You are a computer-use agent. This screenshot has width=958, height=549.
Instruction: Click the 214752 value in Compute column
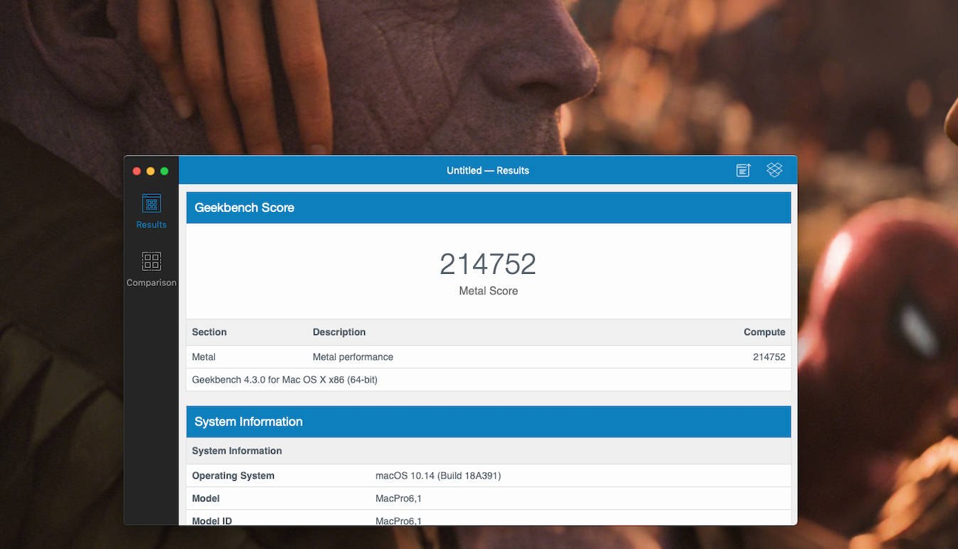[x=770, y=357]
